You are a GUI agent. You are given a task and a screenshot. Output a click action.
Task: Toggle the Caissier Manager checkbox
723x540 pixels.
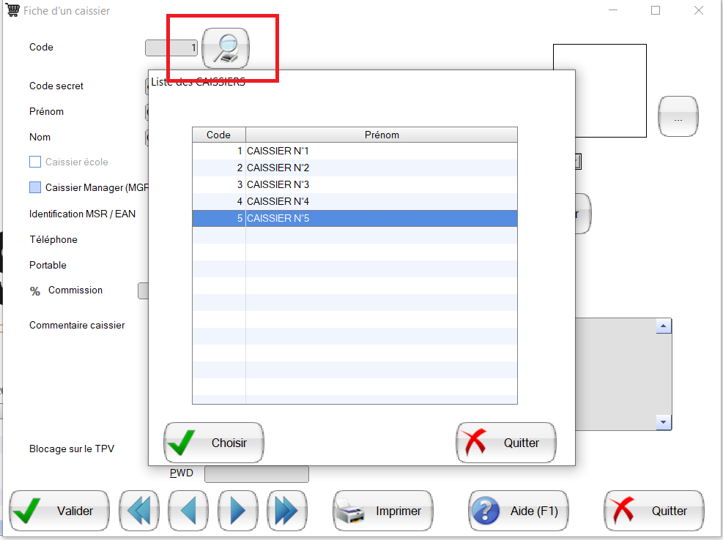[35, 187]
